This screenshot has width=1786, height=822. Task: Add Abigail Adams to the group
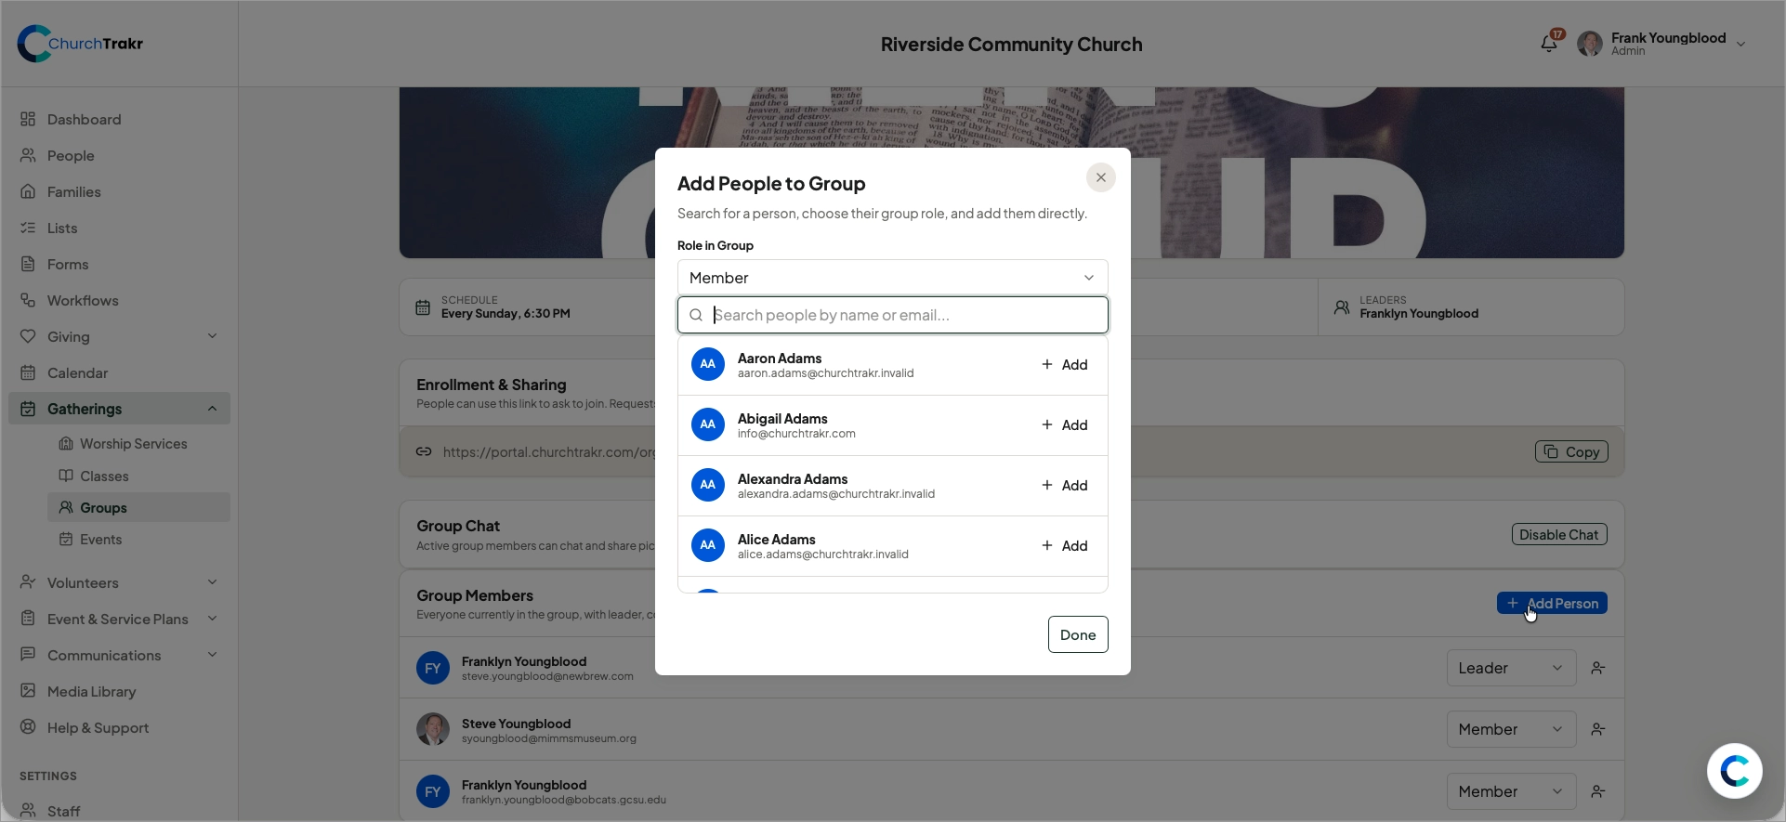click(1065, 425)
